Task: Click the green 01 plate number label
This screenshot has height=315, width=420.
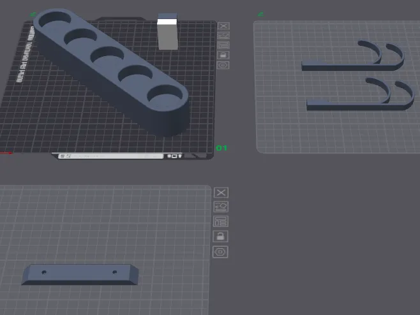Action: point(221,148)
